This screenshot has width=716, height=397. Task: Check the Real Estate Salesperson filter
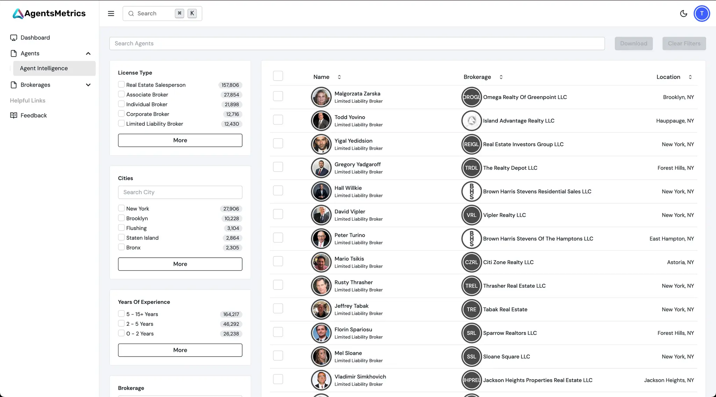(x=121, y=84)
